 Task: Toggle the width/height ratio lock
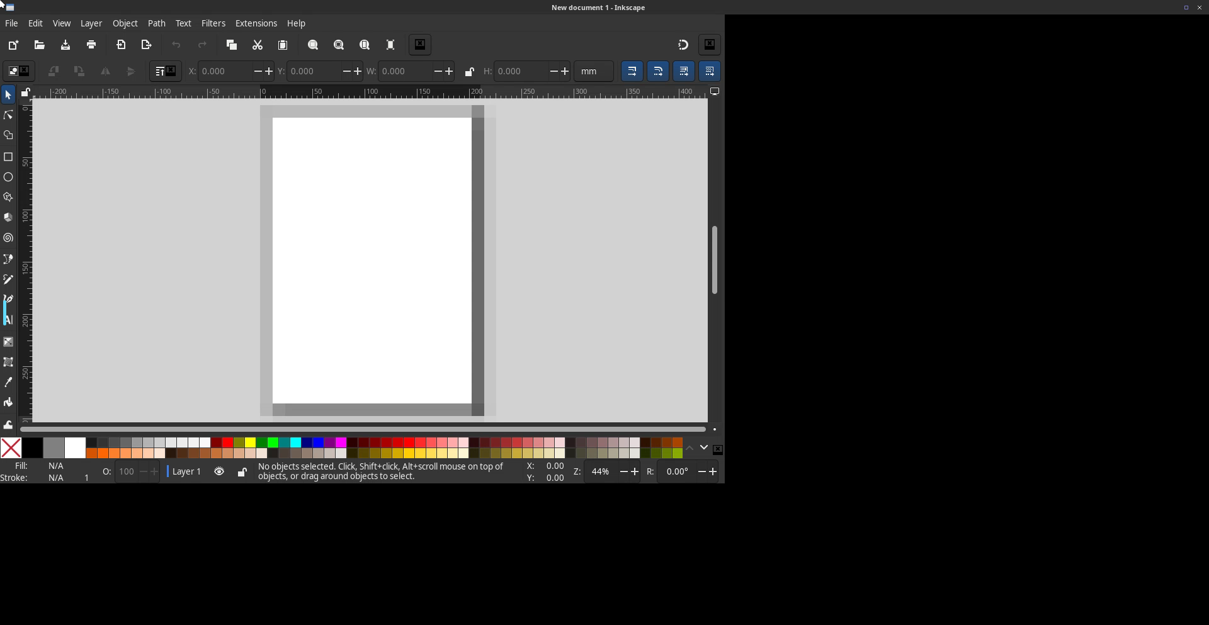coord(469,72)
